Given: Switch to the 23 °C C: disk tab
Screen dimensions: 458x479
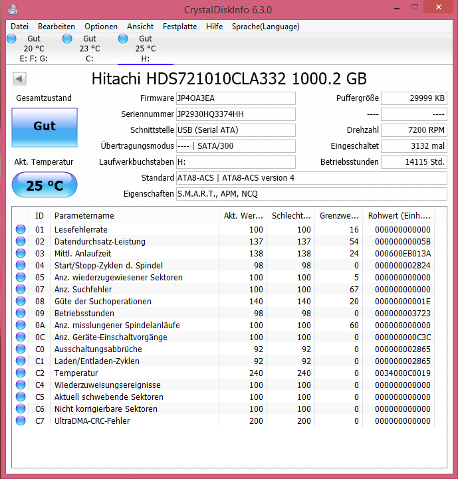Looking at the screenshot, I should 90,48.
